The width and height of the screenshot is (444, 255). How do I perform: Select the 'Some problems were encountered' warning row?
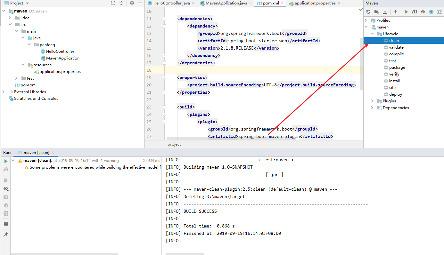pos(93,167)
